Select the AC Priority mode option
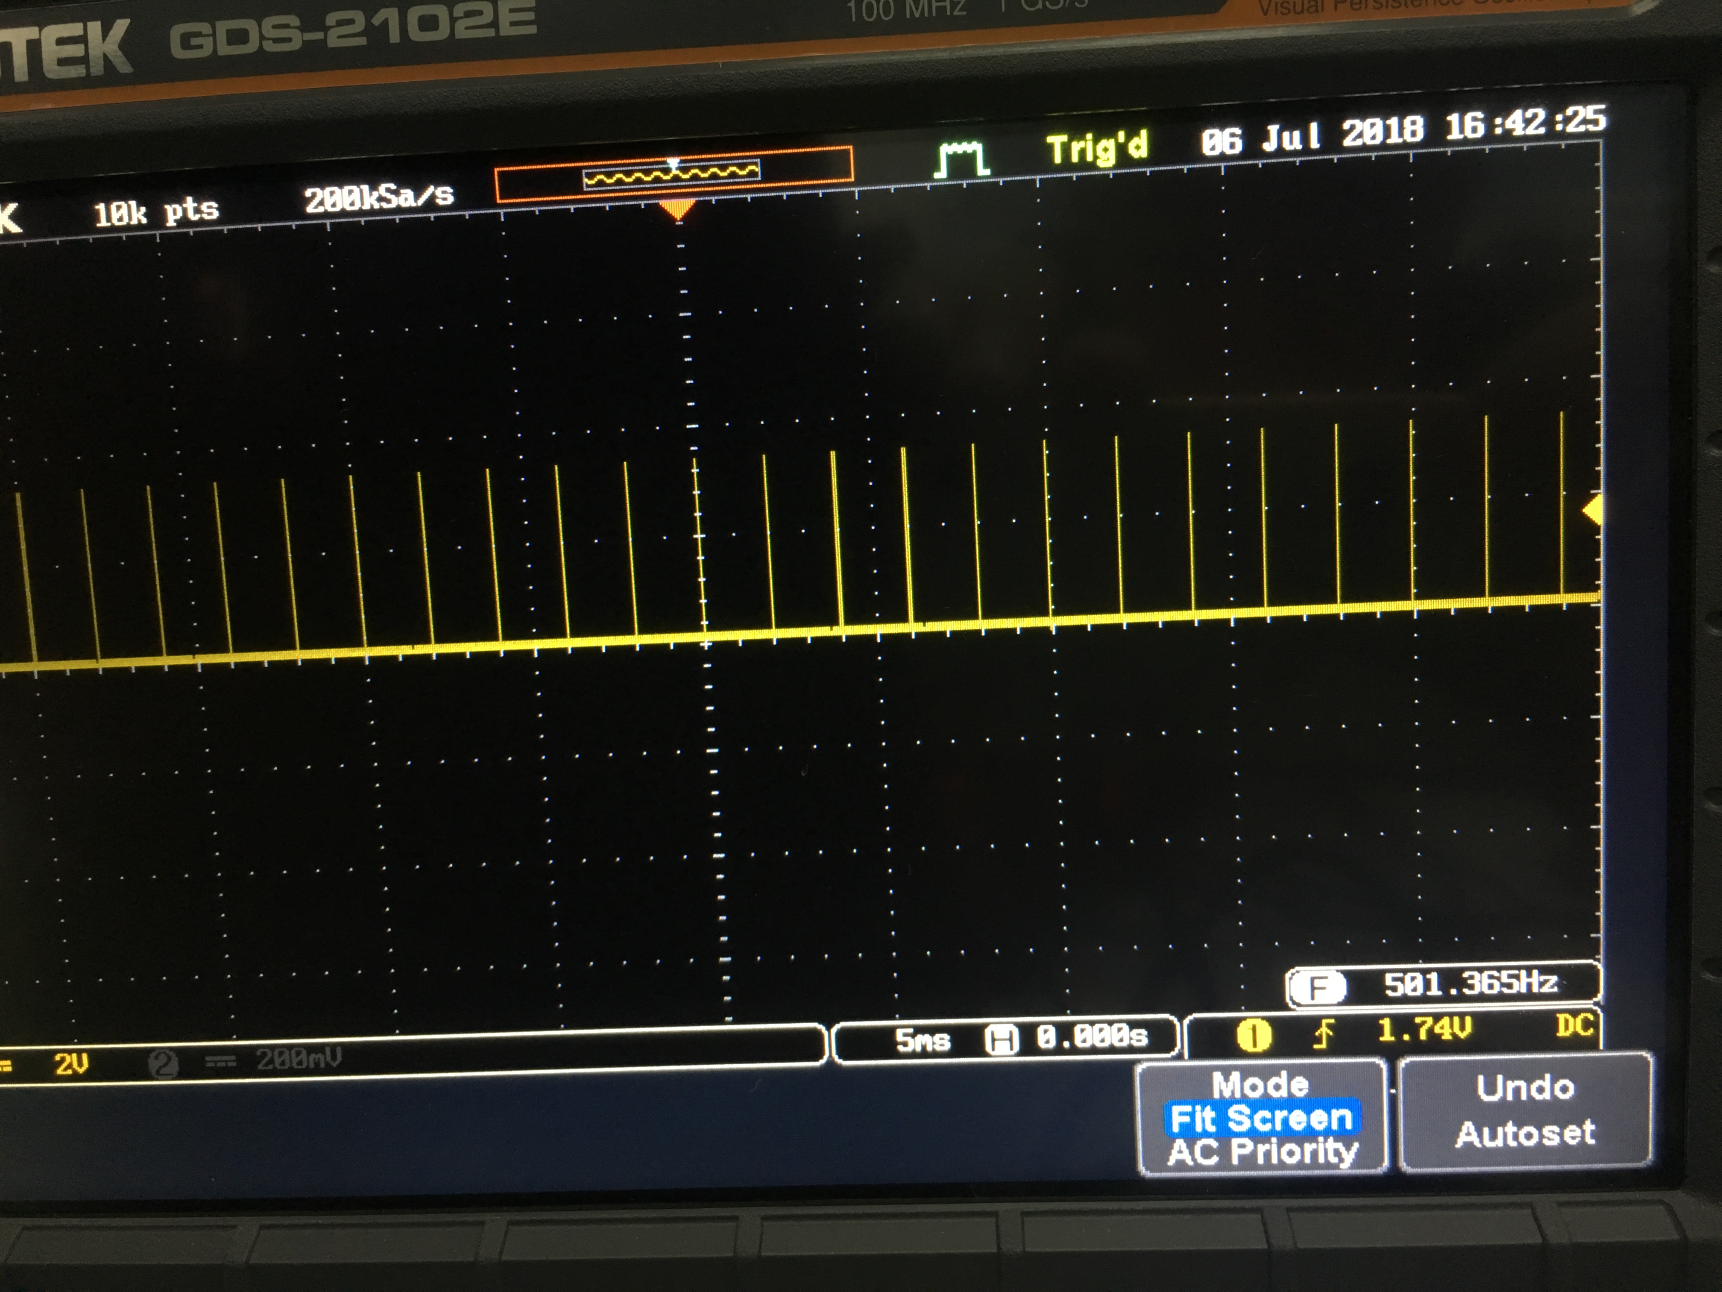Viewport: 1722px width, 1292px height. click(1262, 1152)
